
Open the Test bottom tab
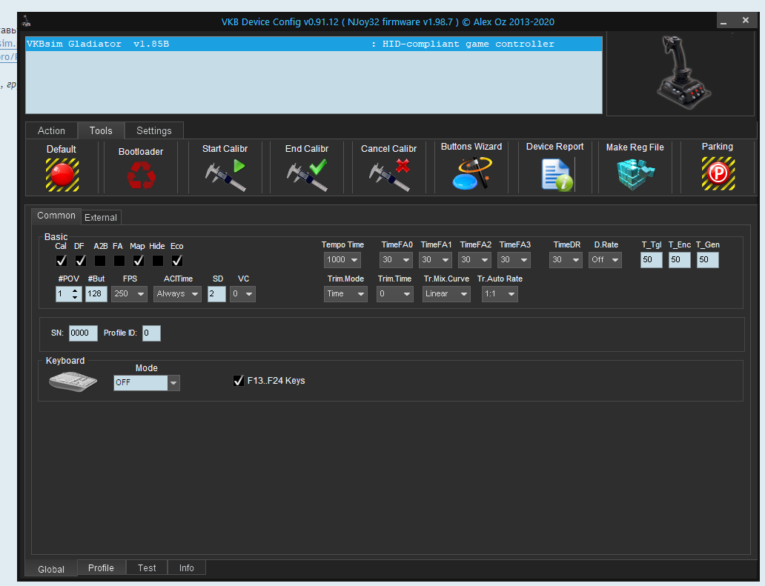click(147, 568)
